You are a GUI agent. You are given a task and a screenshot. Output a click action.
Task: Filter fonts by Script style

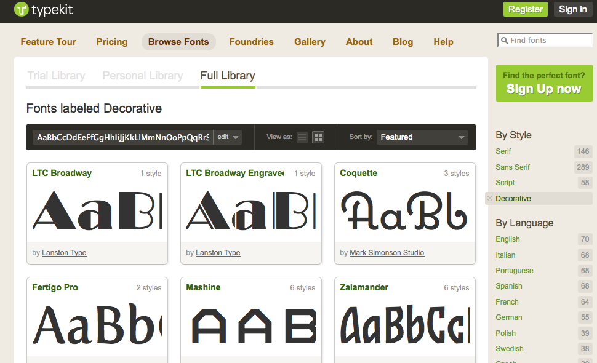505,183
